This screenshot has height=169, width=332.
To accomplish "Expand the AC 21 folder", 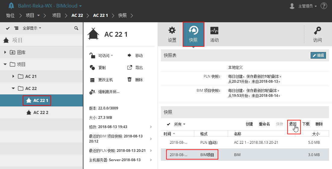I will pos(13,76).
